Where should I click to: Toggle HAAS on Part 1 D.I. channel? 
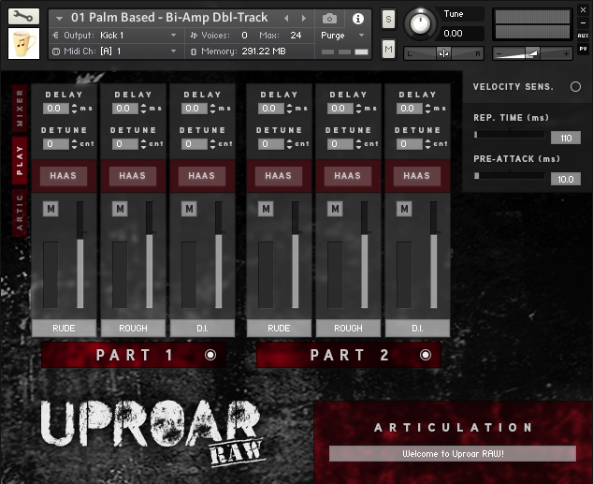click(202, 176)
